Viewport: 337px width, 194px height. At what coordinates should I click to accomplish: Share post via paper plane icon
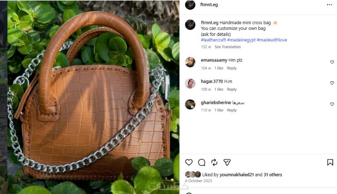point(227,162)
